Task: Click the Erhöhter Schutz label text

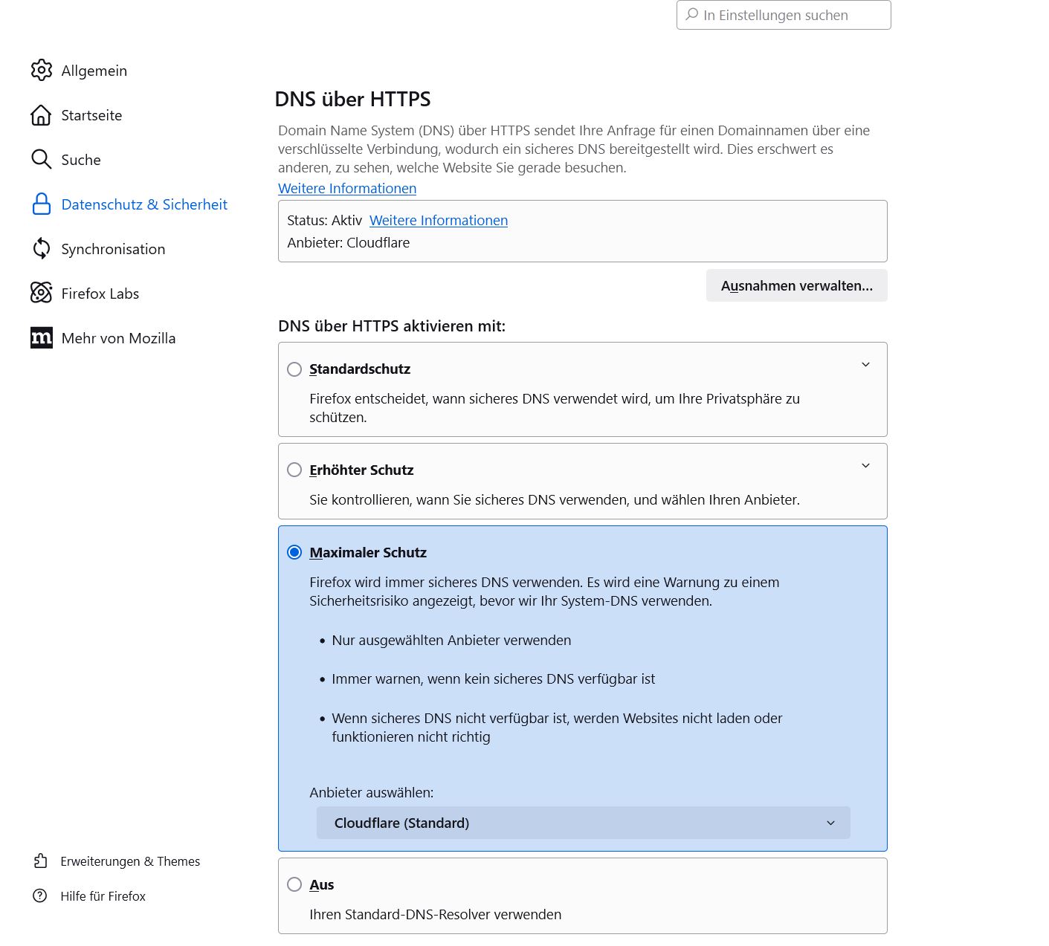Action: pos(361,470)
